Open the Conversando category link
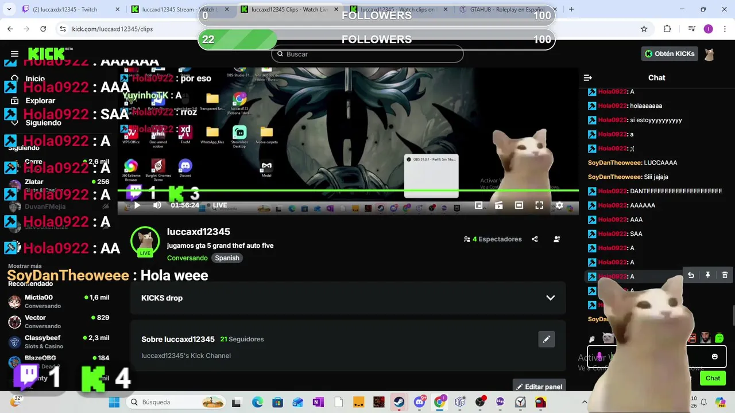The height and width of the screenshot is (413, 735). pos(187,258)
